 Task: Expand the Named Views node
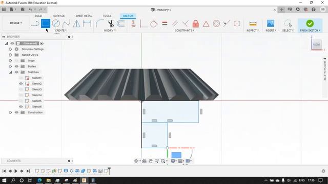(10, 55)
